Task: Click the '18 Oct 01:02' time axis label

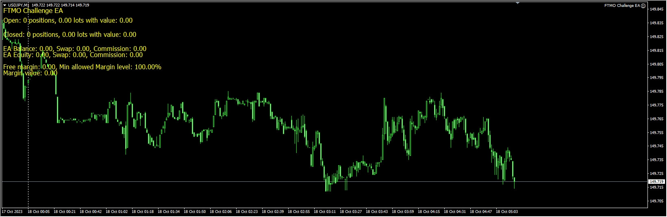Action: tap(117, 212)
